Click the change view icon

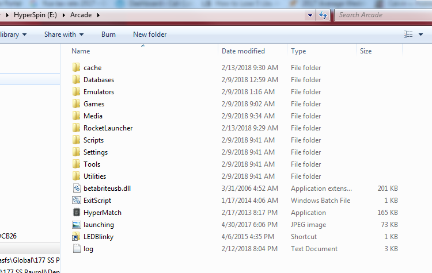(x=408, y=34)
